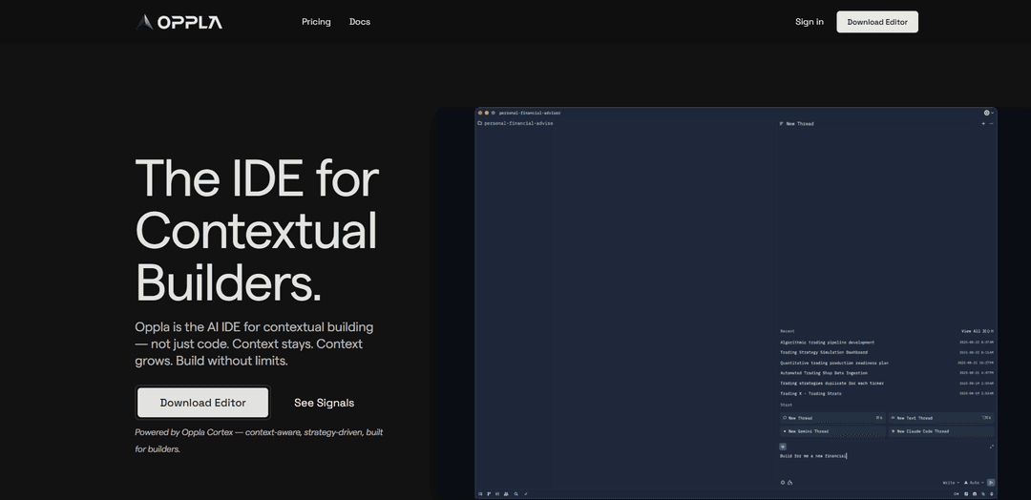Start a New Thread from the Start section
The height and width of the screenshot is (500, 1031).
(832, 418)
